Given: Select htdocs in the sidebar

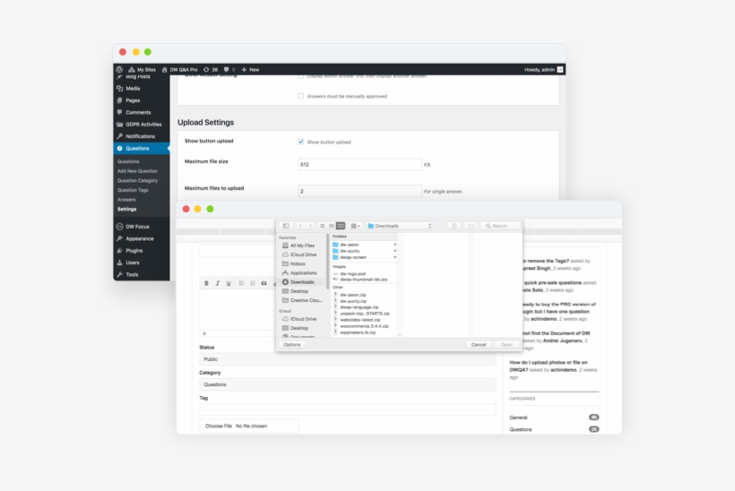Looking at the screenshot, I should click(x=298, y=263).
